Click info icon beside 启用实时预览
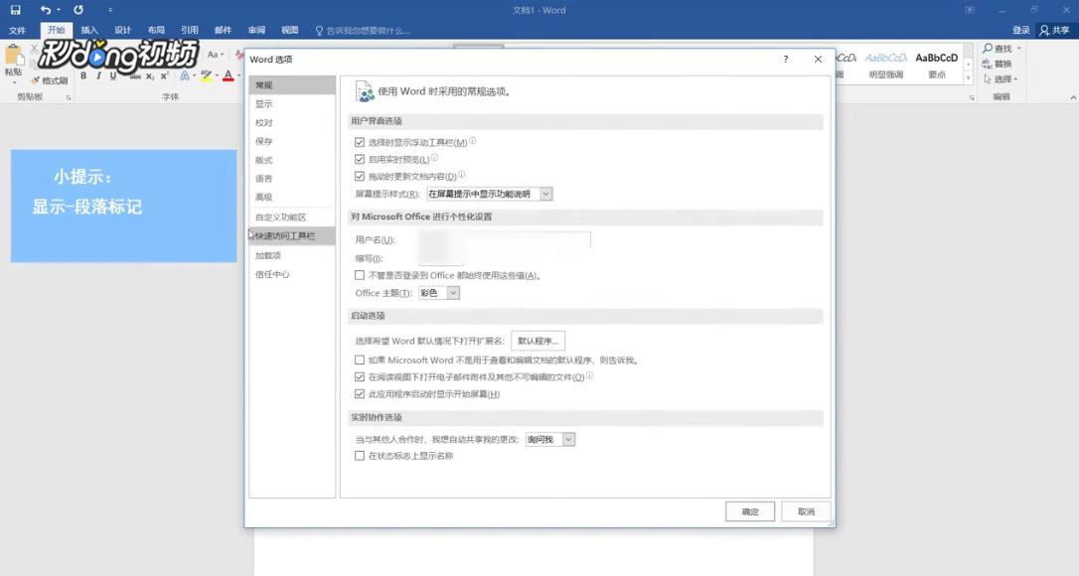 pos(435,158)
